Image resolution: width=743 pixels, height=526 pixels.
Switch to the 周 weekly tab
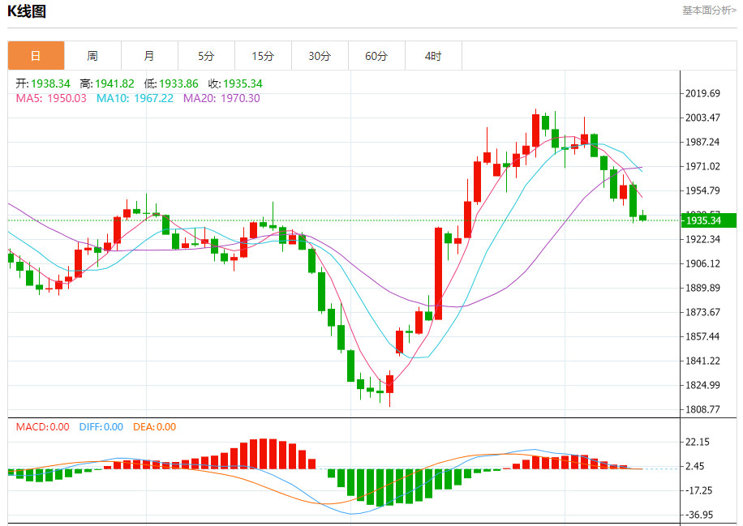point(92,56)
